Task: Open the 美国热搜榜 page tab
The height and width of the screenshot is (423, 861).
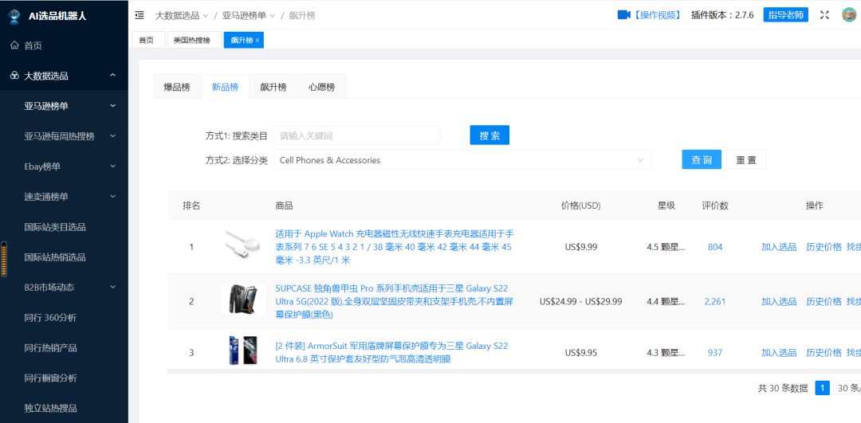Action: click(195, 41)
